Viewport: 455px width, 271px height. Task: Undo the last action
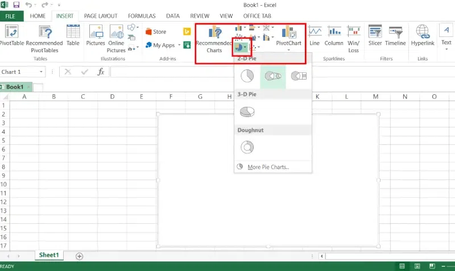pyautogui.click(x=28, y=5)
